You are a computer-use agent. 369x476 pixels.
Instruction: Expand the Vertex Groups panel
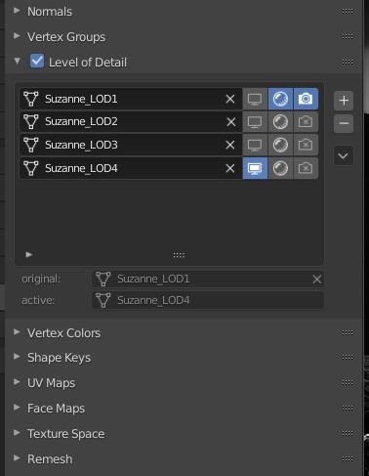[17, 36]
